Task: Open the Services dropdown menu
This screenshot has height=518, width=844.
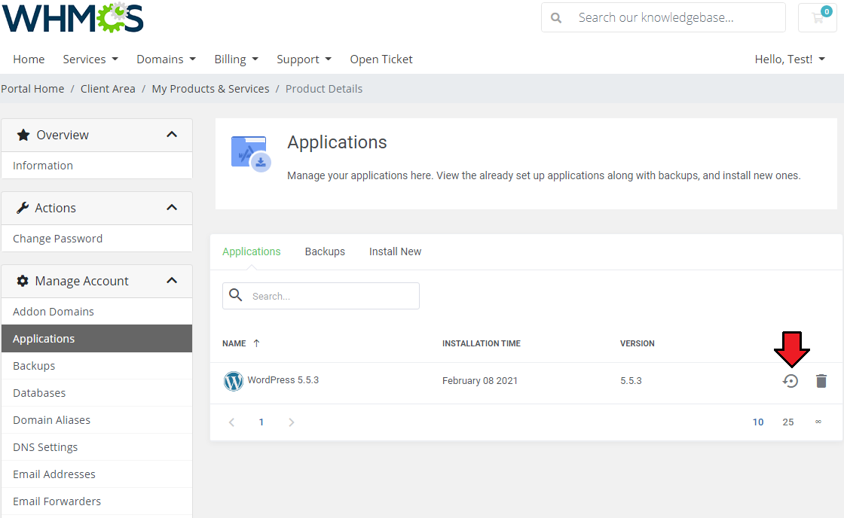Action: pyautogui.click(x=90, y=59)
